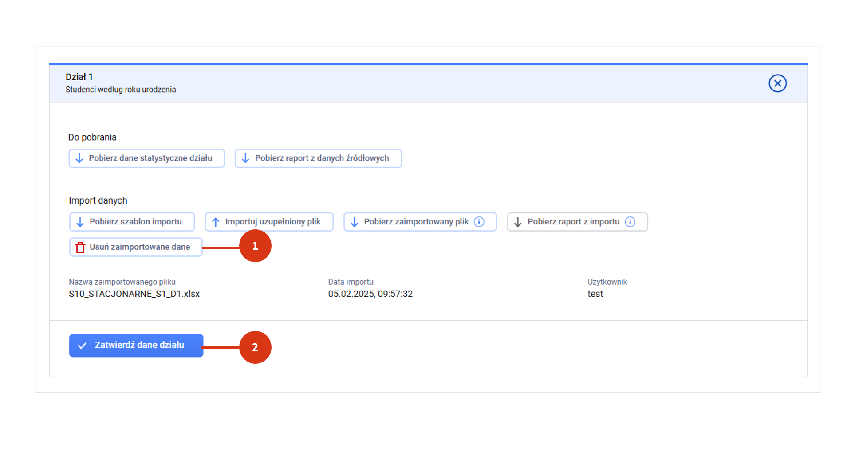Download raport z danych źródłowych
This screenshot has width=851, height=452.
[318, 158]
